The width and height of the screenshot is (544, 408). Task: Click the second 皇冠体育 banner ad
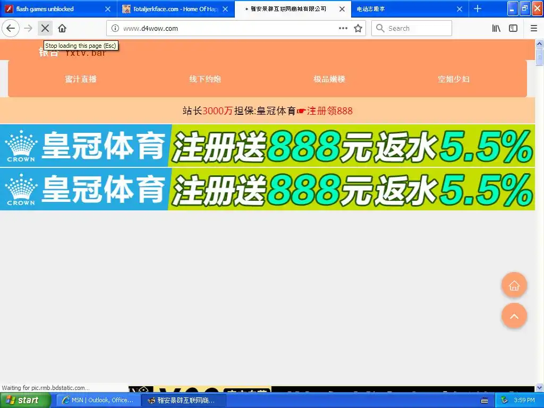tap(267, 189)
